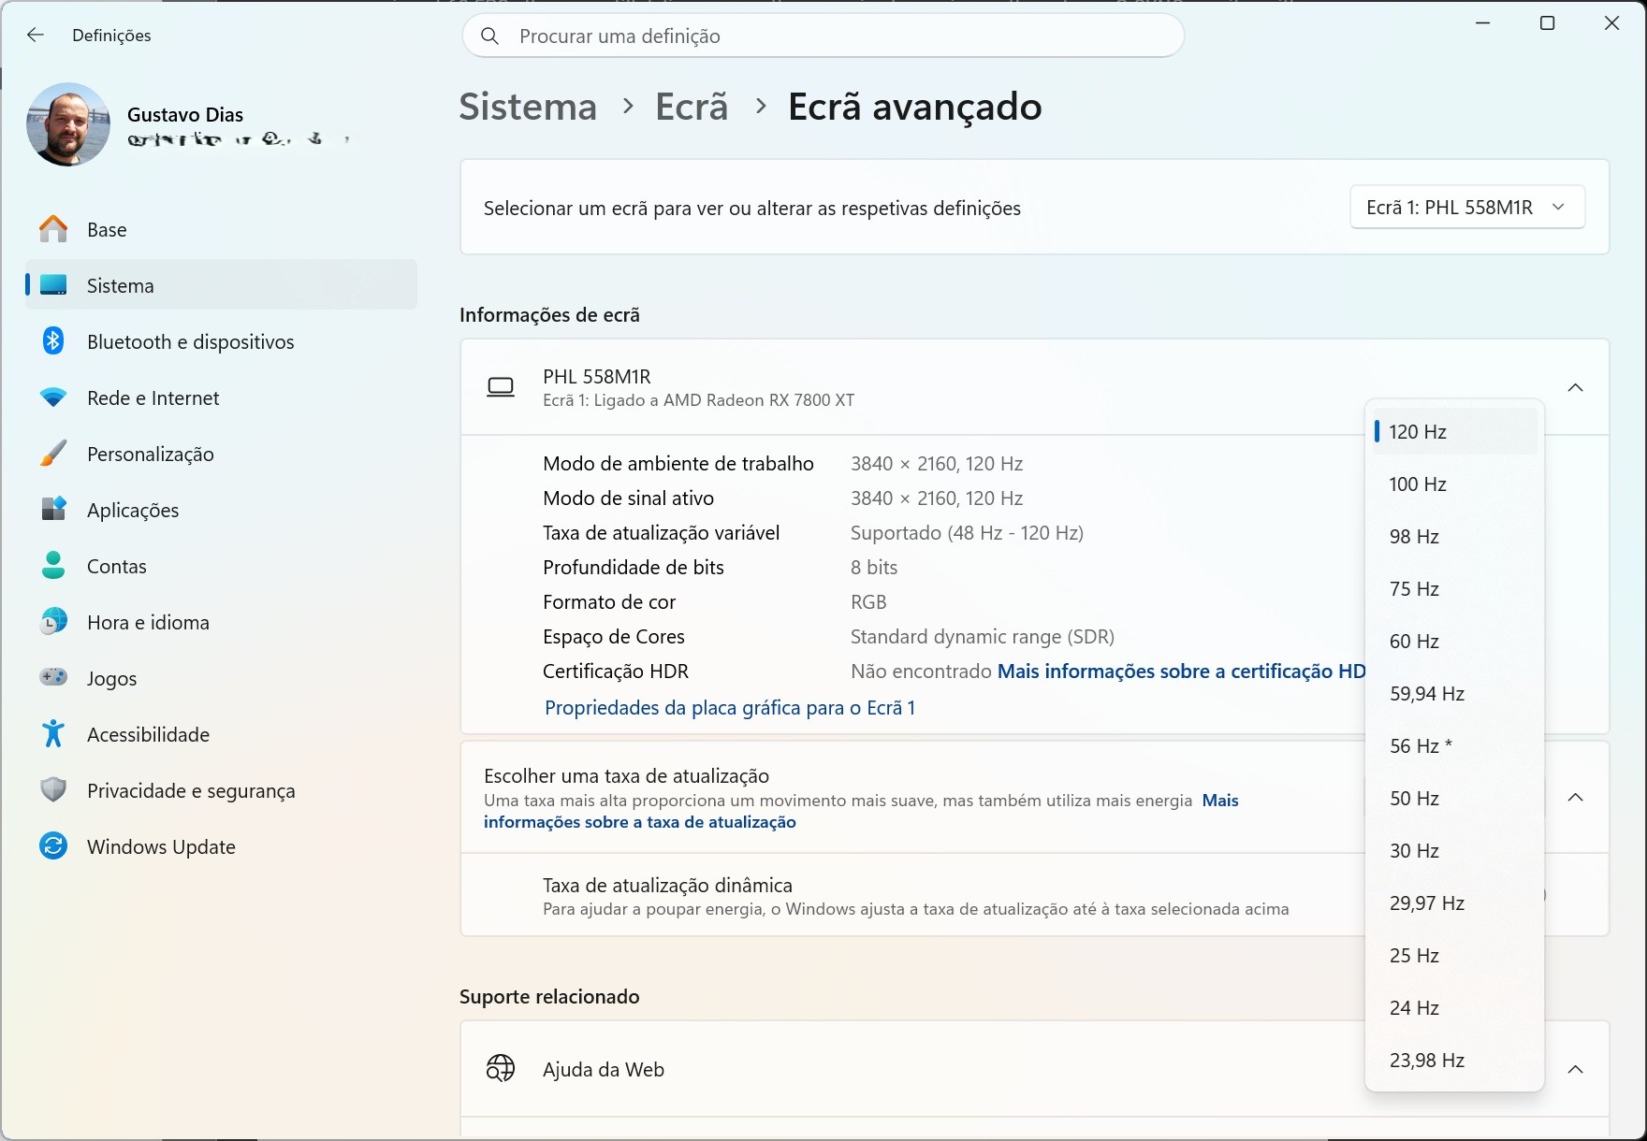Choose 100 Hz from the refresh list
The height and width of the screenshot is (1141, 1647).
(x=1418, y=484)
